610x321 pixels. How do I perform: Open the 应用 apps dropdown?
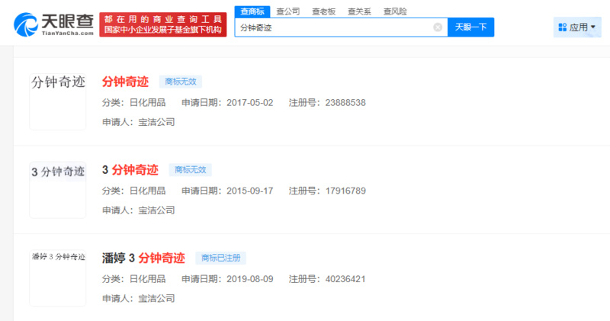click(x=577, y=27)
